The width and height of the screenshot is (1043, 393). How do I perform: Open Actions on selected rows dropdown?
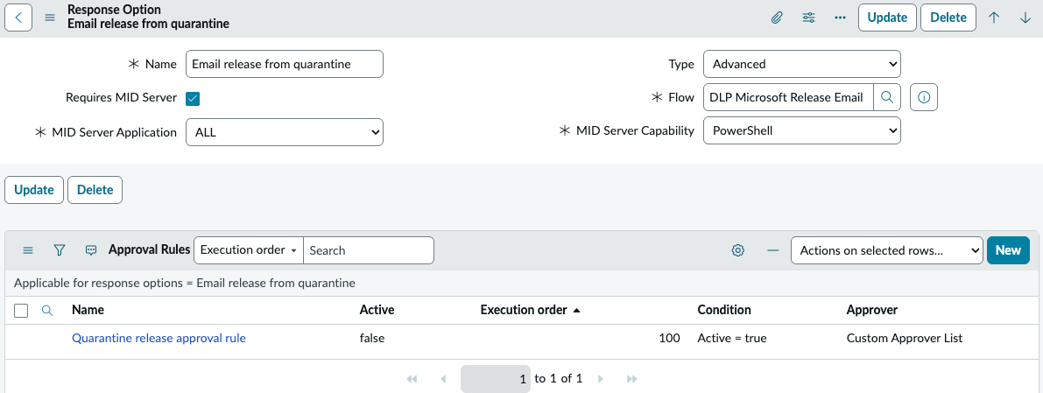click(x=887, y=250)
